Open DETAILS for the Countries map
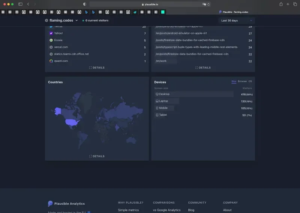The height and width of the screenshot is (213, 300). pyautogui.click(x=97, y=156)
